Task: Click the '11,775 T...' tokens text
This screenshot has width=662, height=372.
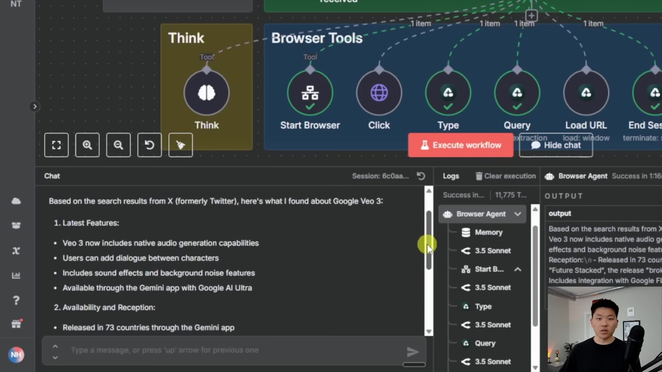Action: [511, 195]
